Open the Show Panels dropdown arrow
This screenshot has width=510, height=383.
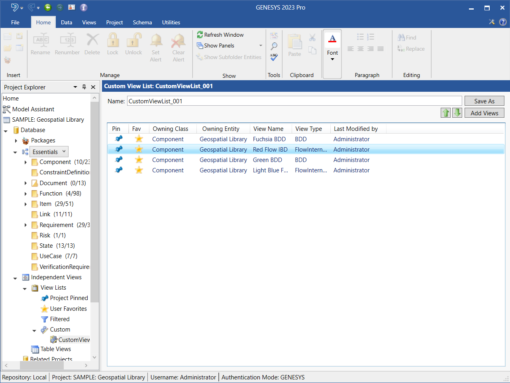[x=261, y=45]
